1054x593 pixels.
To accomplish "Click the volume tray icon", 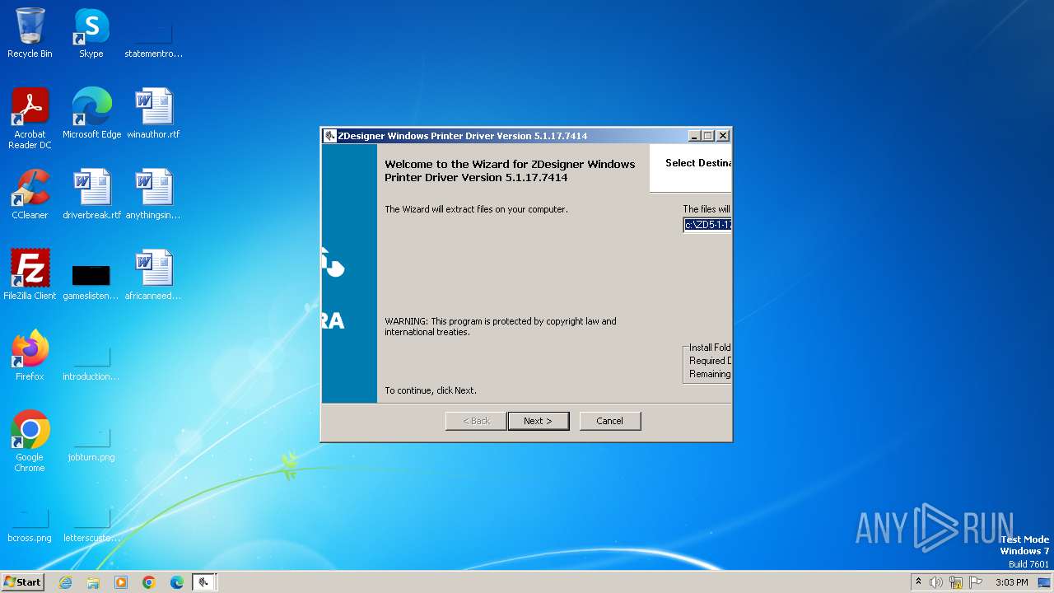I will point(936,582).
